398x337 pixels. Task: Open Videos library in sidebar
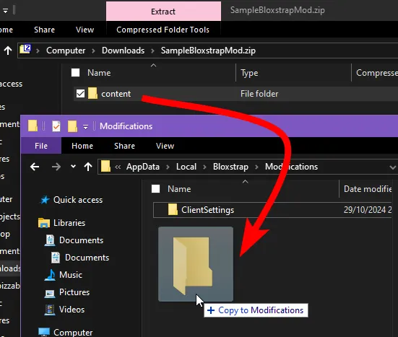(x=72, y=310)
